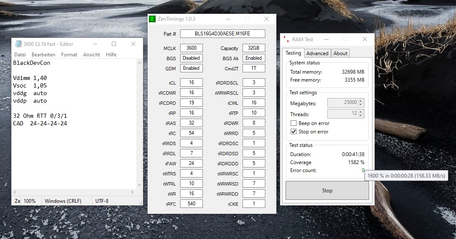Maximize the Editor window
The image size is (456, 239).
(114, 44)
